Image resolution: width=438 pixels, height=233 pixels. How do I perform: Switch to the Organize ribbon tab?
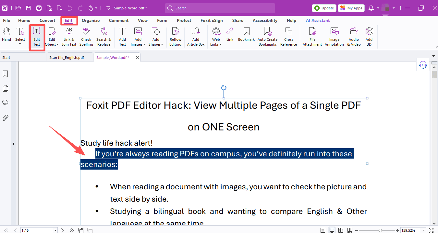pos(91,20)
